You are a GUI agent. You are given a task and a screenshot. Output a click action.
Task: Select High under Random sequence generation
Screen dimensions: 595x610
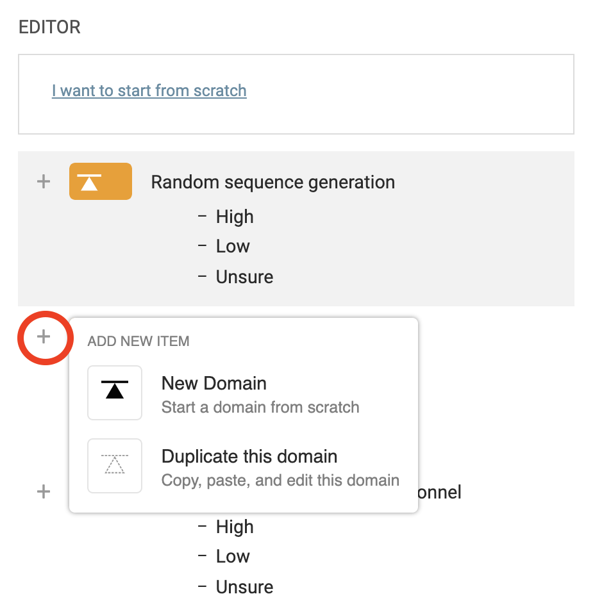pyautogui.click(x=235, y=217)
